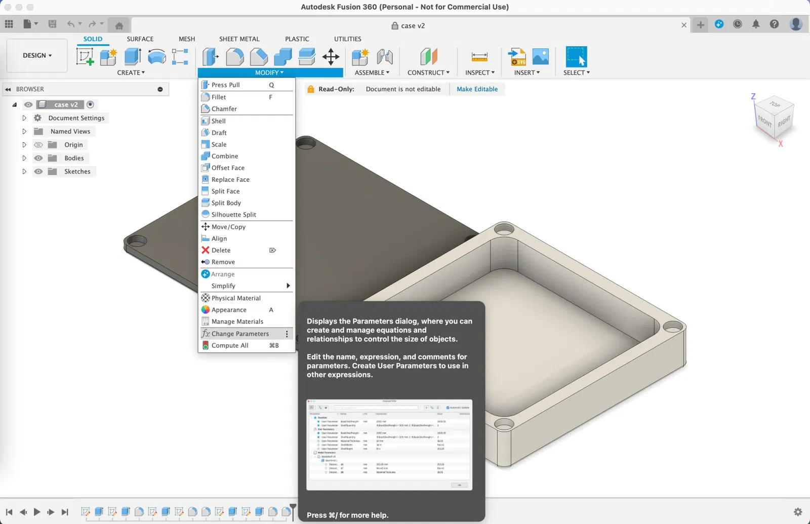Click the Insert SVG icon
Screen dimensions: 810x524
[x=516, y=57]
